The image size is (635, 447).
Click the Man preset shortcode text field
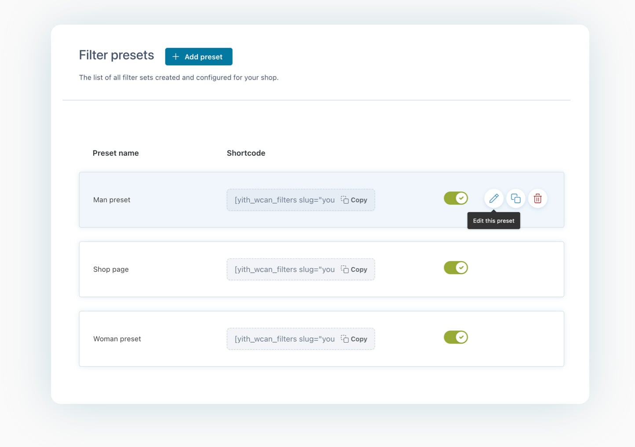pos(284,200)
